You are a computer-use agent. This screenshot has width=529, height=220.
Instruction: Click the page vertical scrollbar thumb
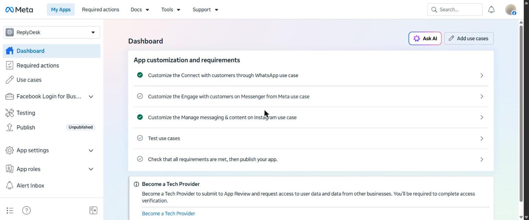[x=521, y=113]
